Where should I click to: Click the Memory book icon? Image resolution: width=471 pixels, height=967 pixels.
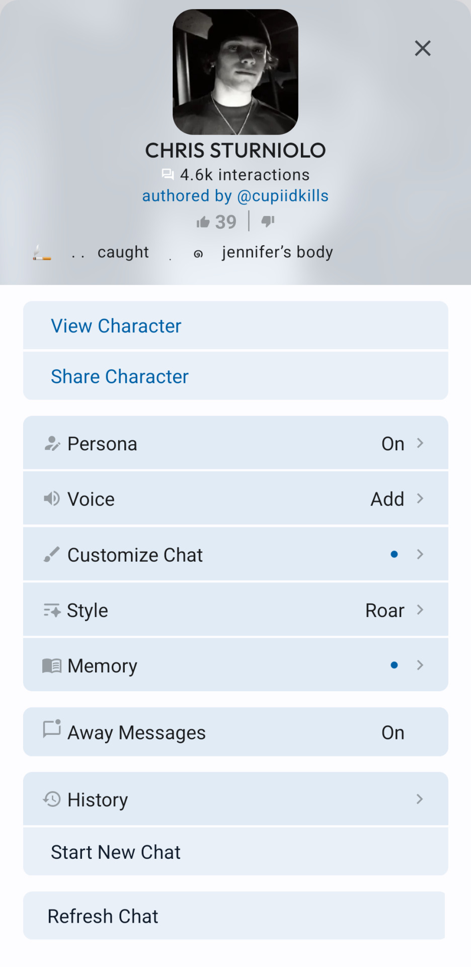coord(52,666)
